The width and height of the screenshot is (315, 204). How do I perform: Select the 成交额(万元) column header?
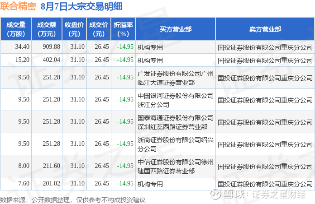47,29
